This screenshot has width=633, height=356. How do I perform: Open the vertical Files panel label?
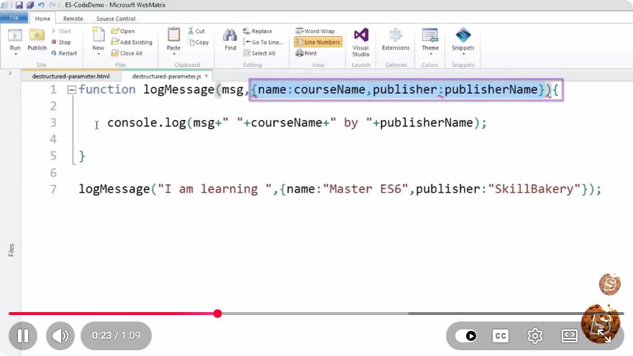[12, 250]
